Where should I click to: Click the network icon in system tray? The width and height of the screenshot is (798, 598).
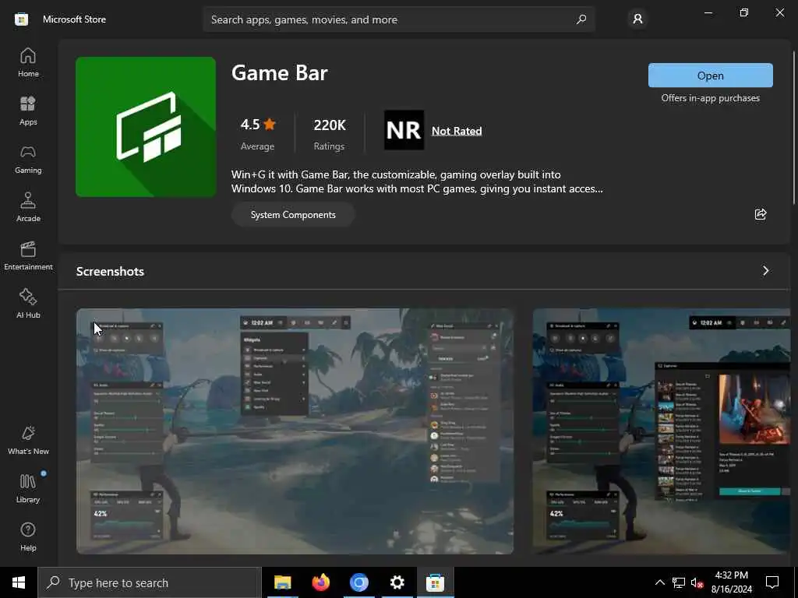[x=679, y=582]
